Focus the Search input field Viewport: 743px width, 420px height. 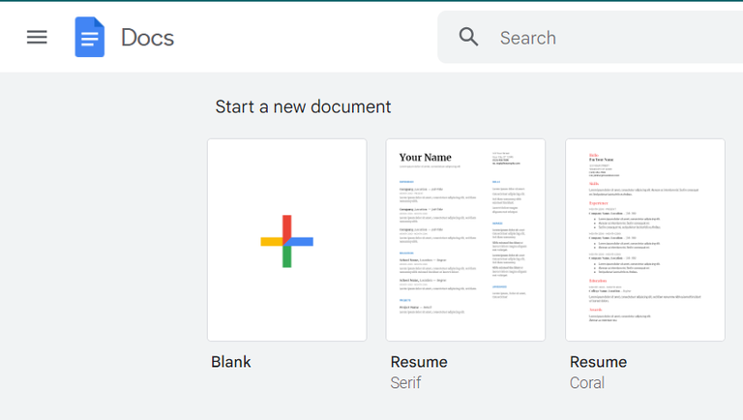tap(590, 38)
